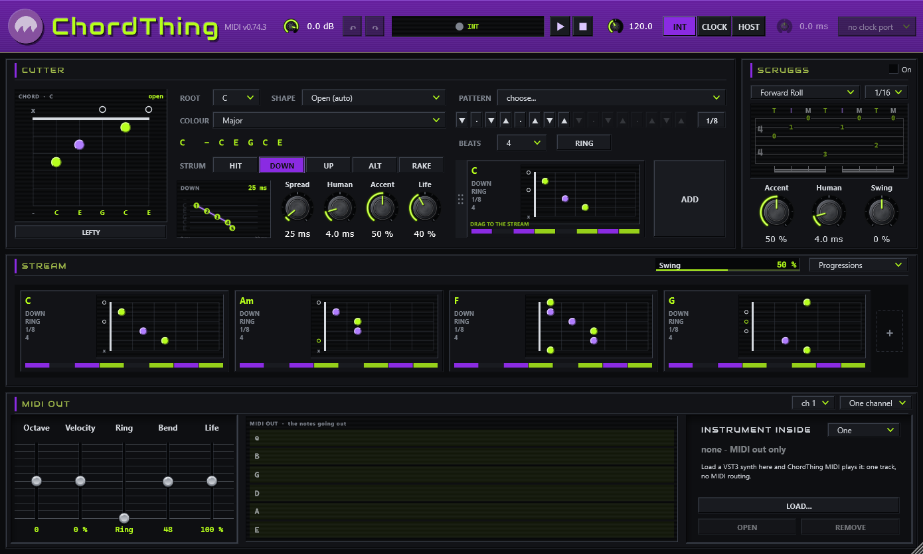Select the Am chord card in the Stream
The height and width of the screenshot is (554, 923).
[x=339, y=331]
